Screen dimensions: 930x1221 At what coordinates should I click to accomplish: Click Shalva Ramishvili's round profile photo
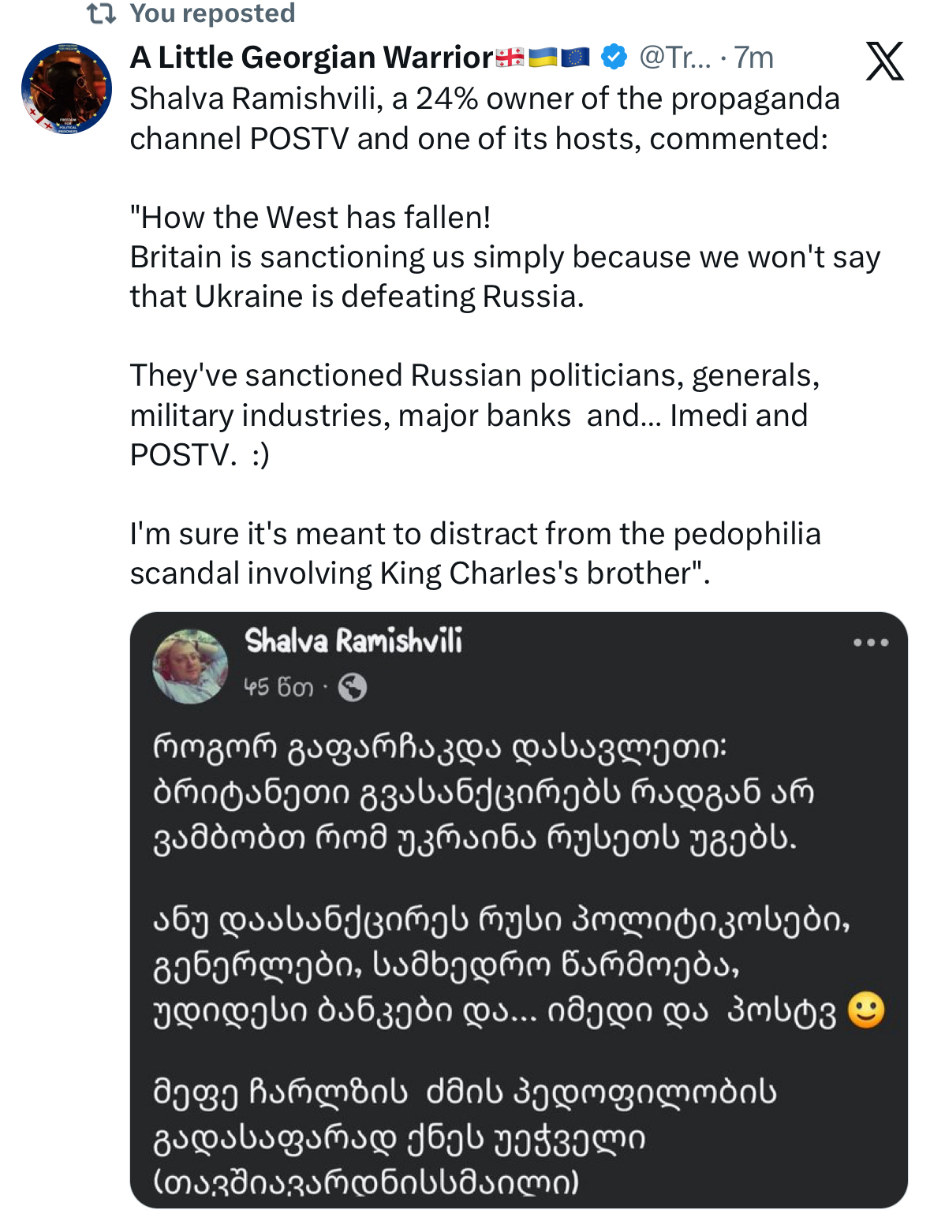click(189, 667)
